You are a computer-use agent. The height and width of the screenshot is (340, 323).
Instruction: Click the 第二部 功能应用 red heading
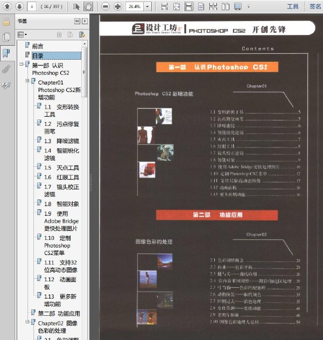[217, 215]
